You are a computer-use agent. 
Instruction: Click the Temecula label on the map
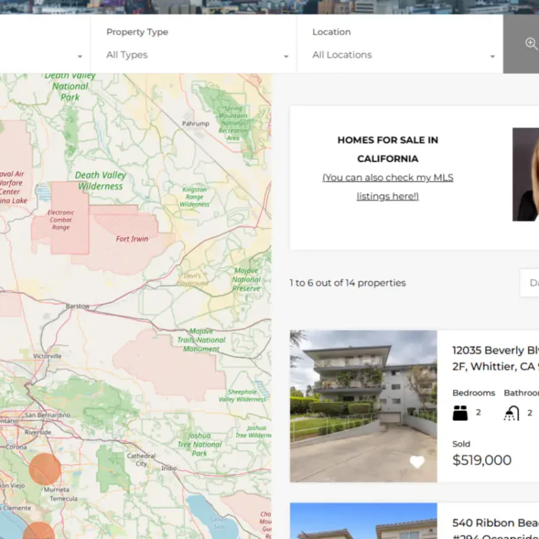point(63,499)
